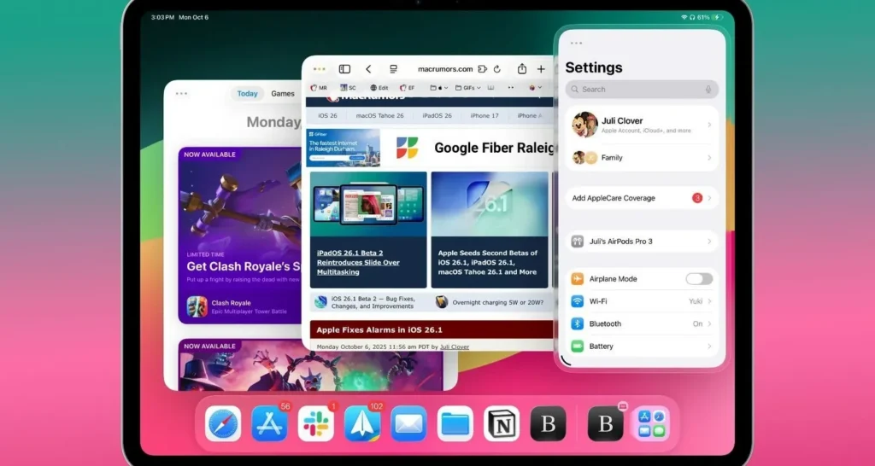The width and height of the screenshot is (875, 466).
Task: Open the App Library folder in dock
Action: 650,423
